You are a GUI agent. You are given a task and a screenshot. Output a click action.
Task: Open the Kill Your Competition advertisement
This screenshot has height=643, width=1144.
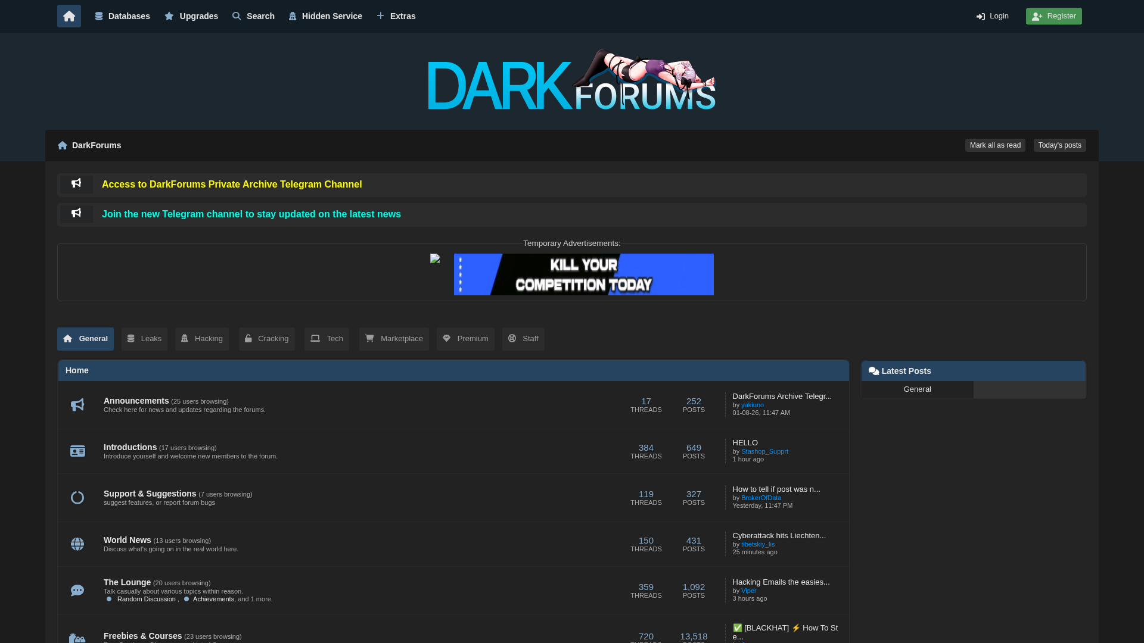point(584,274)
